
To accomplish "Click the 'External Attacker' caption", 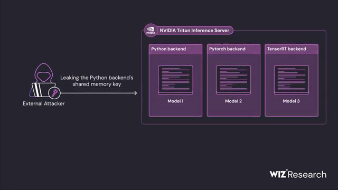I will point(43,103).
